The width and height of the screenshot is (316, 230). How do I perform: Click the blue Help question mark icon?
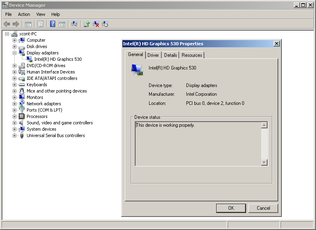click(52, 24)
